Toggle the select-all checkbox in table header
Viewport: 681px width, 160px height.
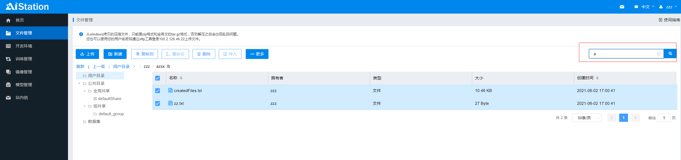(x=157, y=78)
